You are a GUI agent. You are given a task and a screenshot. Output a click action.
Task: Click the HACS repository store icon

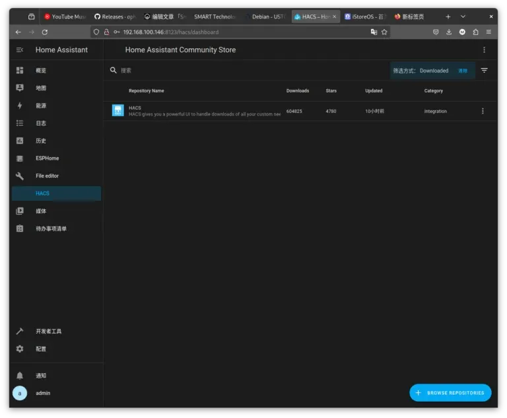tap(118, 111)
